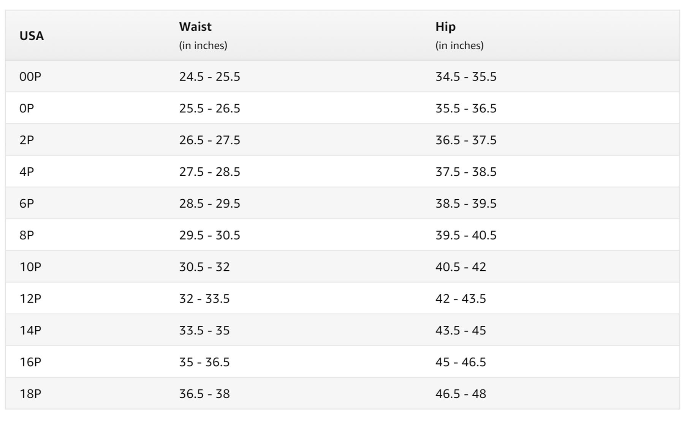684x421 pixels.
Task: Click the 2P size label
Action: point(27,140)
